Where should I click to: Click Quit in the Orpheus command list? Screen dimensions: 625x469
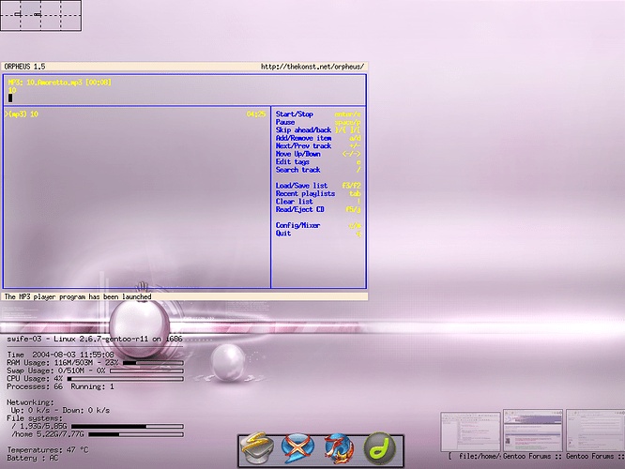(x=283, y=234)
